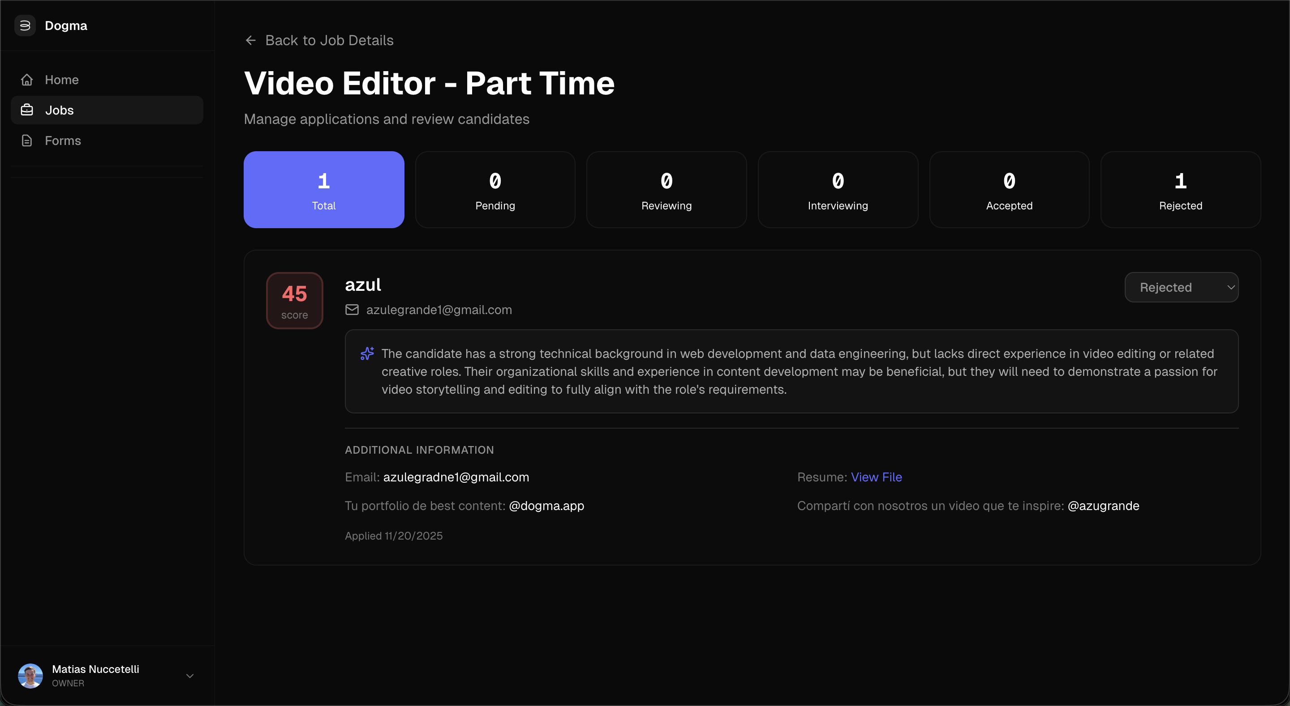Click the Jobs briefcase icon
Screen dimensions: 1290x706
(26, 110)
